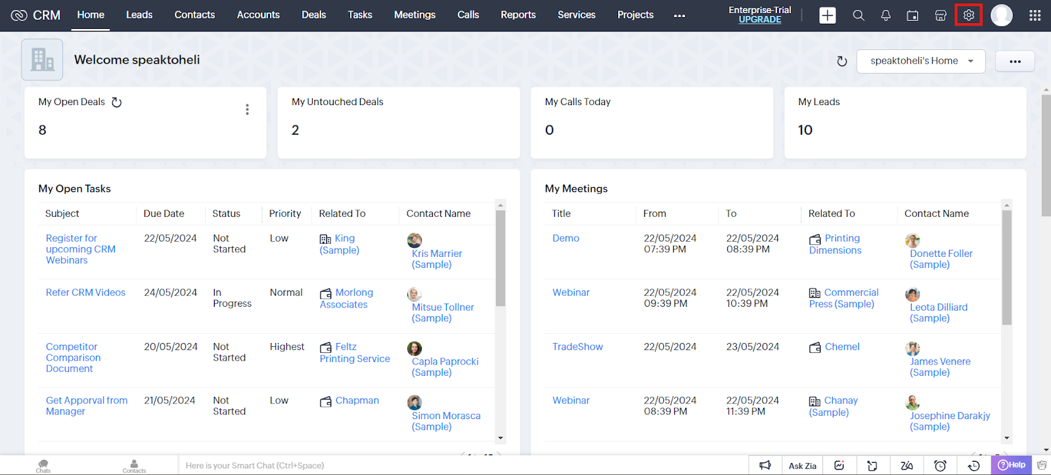Viewport: 1051px width, 475px height.
Task: Open the TradeShow meeting
Action: (x=577, y=347)
